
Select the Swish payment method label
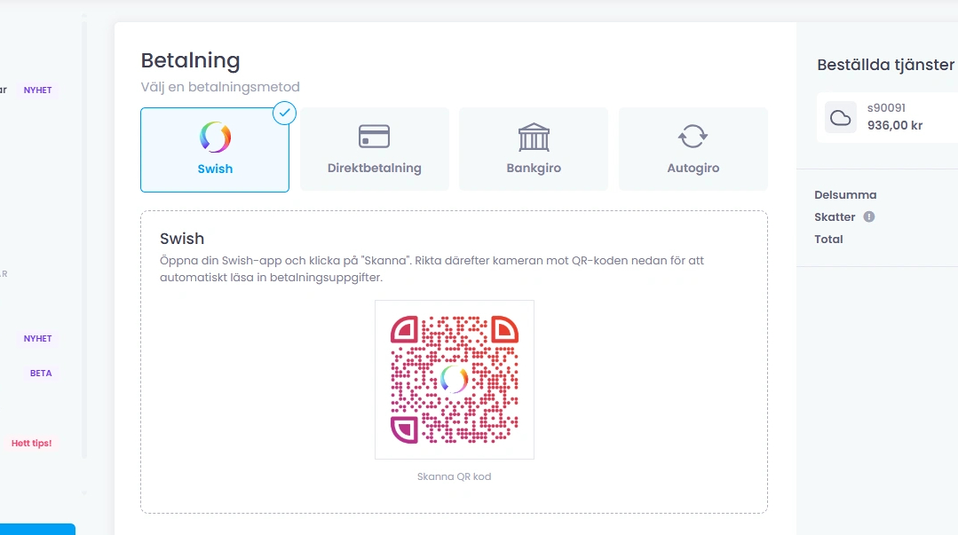pos(215,169)
